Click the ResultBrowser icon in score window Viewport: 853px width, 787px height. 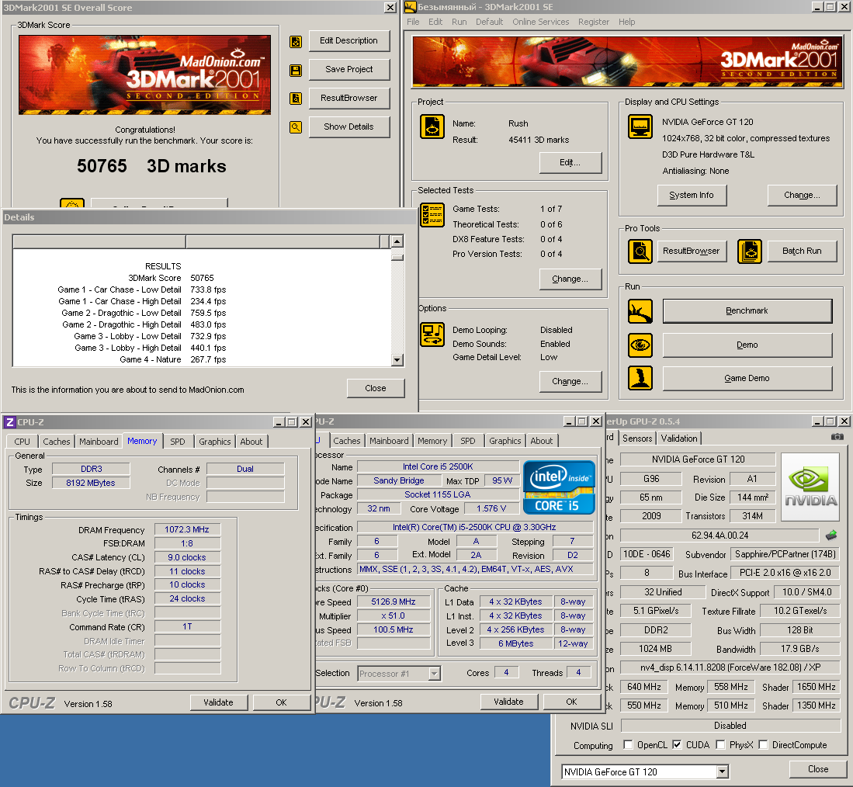click(x=296, y=99)
